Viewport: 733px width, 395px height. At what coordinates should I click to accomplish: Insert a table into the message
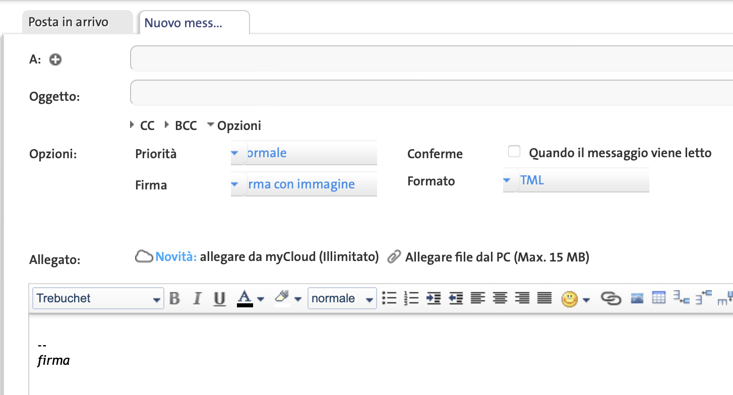point(659,298)
